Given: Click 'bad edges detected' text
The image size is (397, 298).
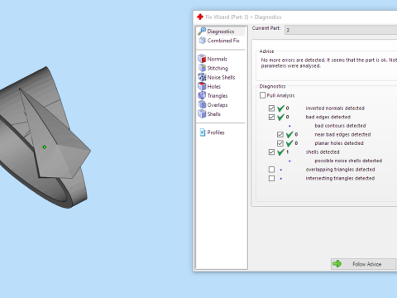Looking at the screenshot, I should (328, 117).
